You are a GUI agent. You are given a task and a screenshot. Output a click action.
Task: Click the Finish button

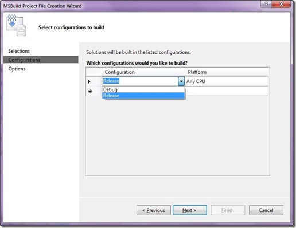pyautogui.click(x=228, y=210)
